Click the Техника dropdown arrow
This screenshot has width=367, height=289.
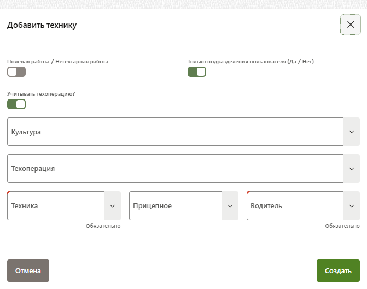113,206
